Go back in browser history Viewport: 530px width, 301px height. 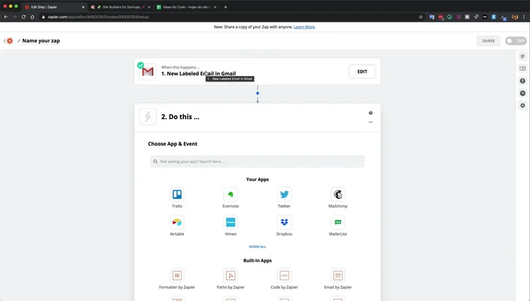click(6, 17)
